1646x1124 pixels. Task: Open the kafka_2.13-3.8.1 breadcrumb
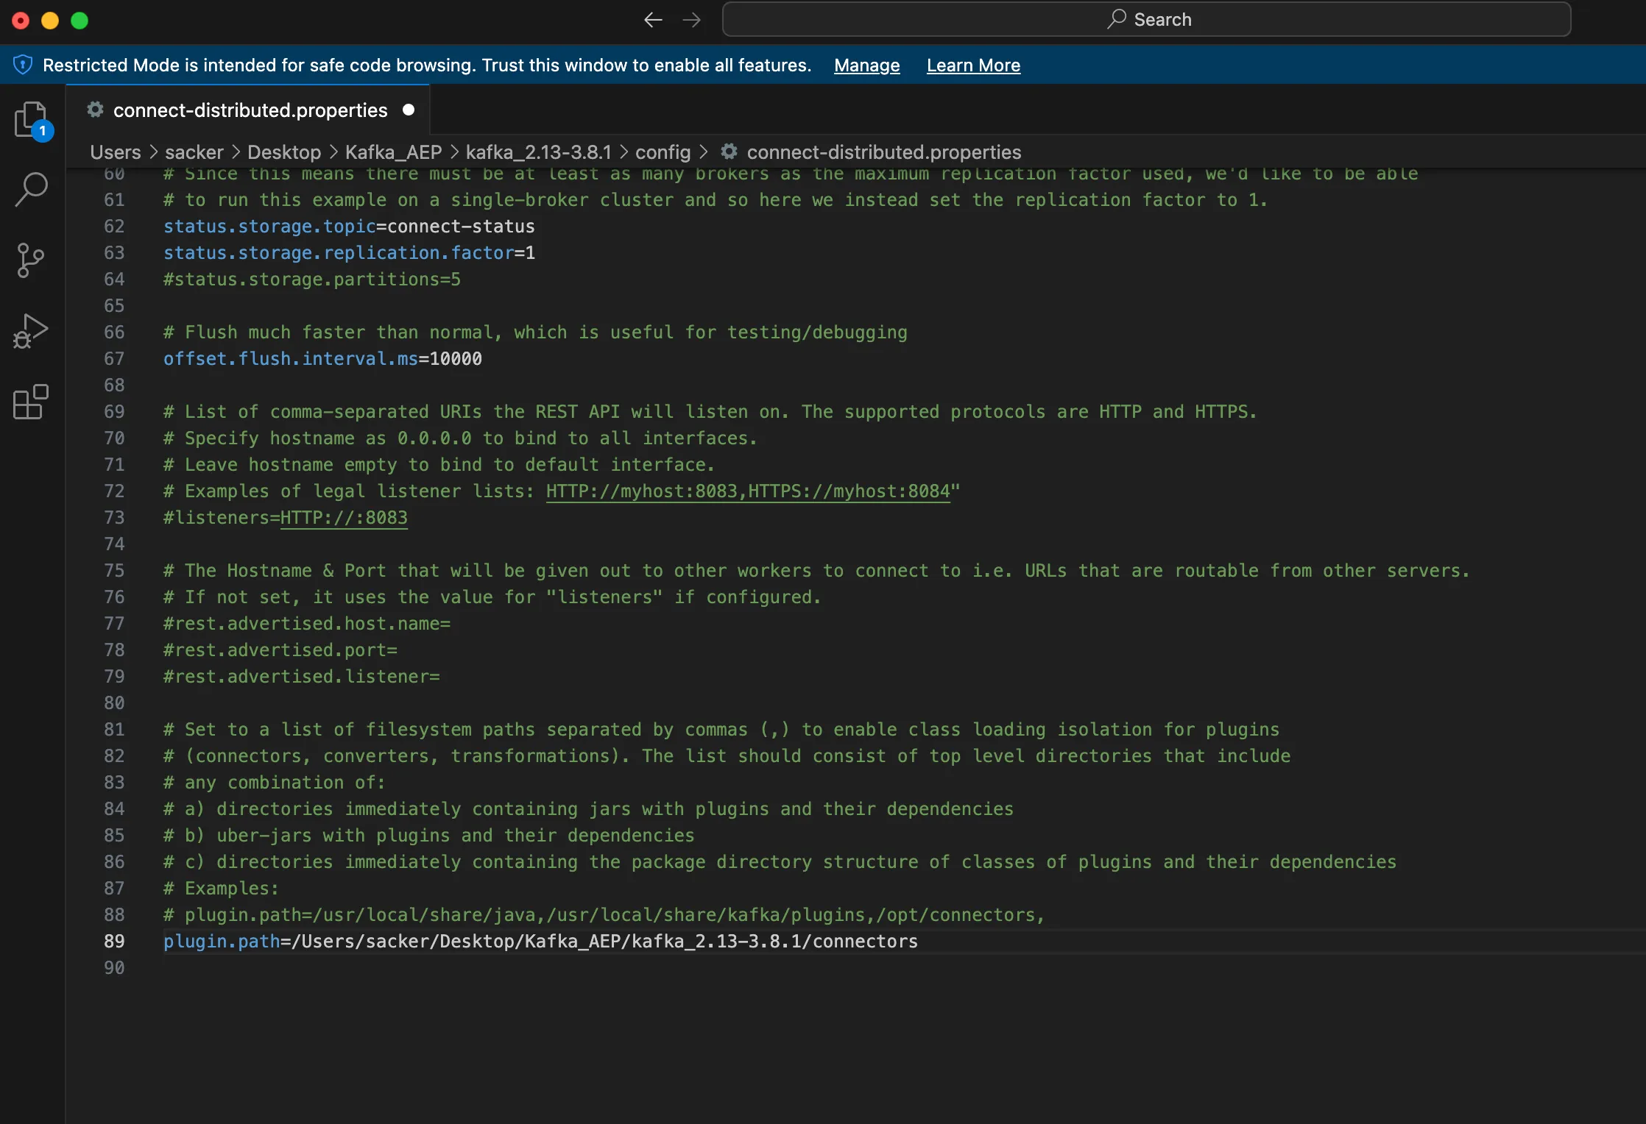(x=539, y=152)
